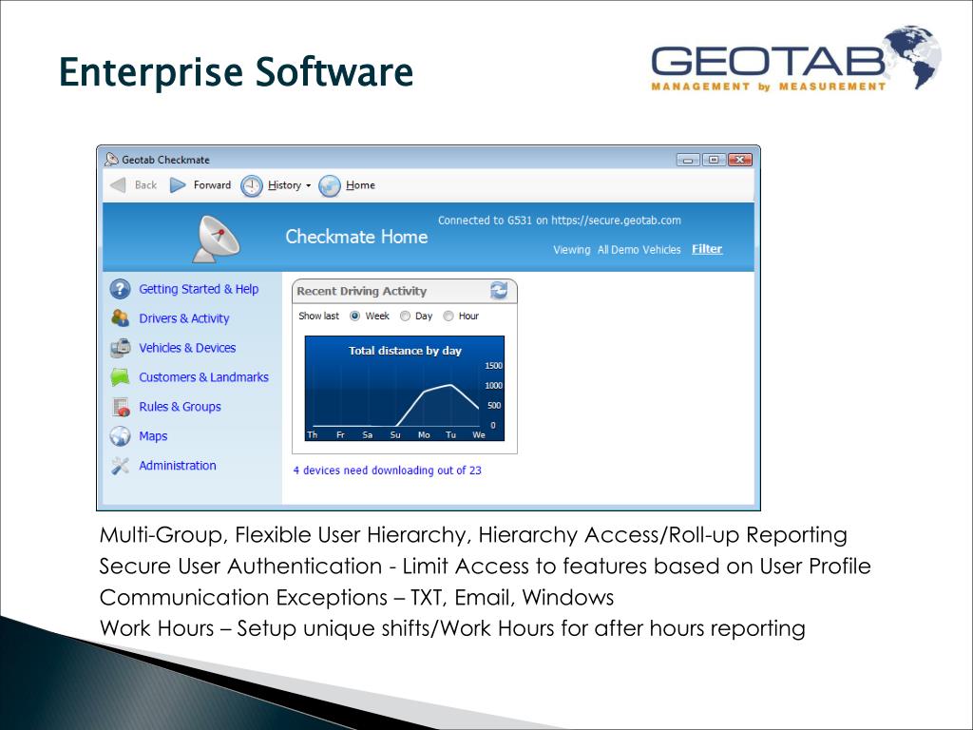
Task: Open Getting Started & Help link
Action: 199,289
